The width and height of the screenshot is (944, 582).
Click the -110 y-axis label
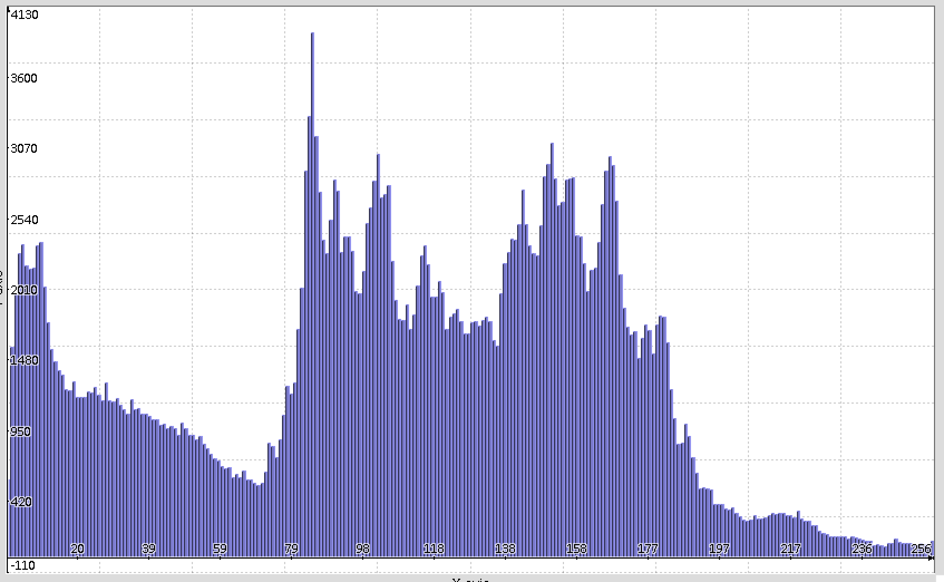[22, 565]
